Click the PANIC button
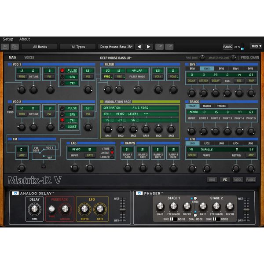Image resolution: width=264 pixels, height=264 pixels. tap(227, 47)
